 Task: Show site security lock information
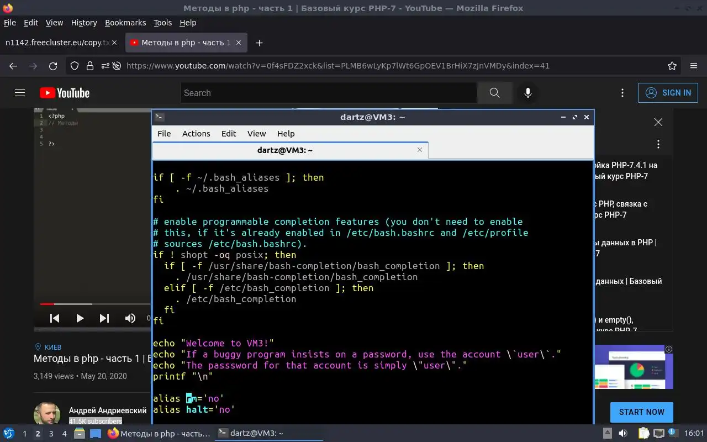point(90,66)
